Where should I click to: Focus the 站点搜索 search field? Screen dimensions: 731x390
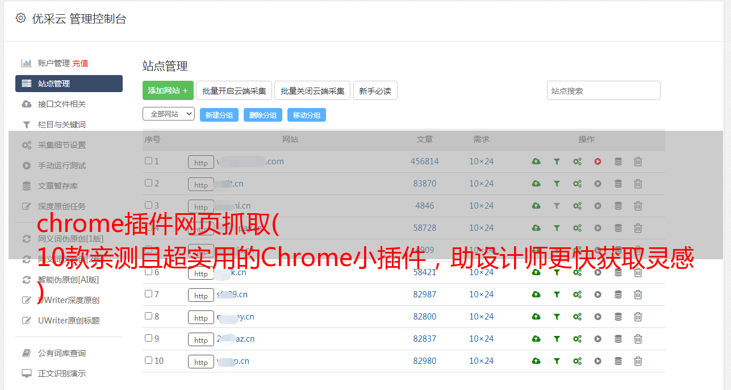pos(604,90)
